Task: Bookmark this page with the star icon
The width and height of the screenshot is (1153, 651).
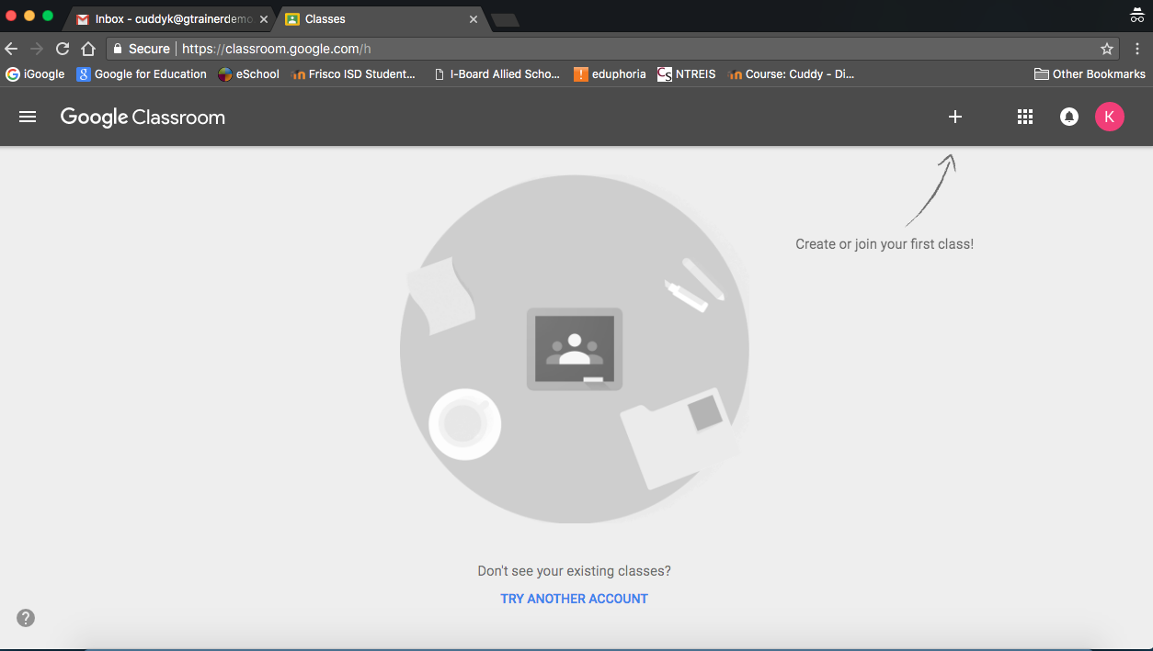Action: pyautogui.click(x=1107, y=49)
